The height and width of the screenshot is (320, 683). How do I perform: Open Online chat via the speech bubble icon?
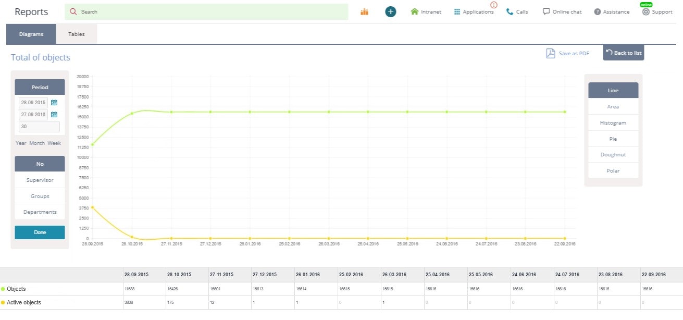[545, 11]
